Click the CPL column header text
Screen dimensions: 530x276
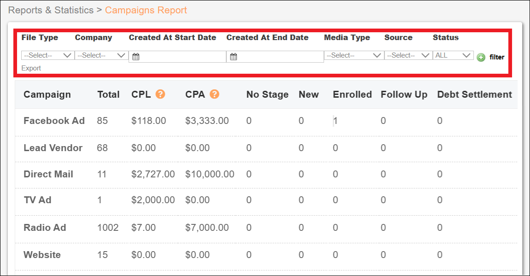(141, 94)
